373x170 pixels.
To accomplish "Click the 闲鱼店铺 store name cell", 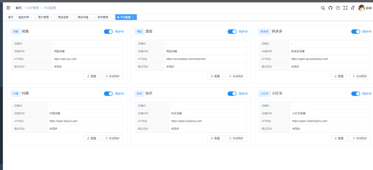I will (87, 51).
